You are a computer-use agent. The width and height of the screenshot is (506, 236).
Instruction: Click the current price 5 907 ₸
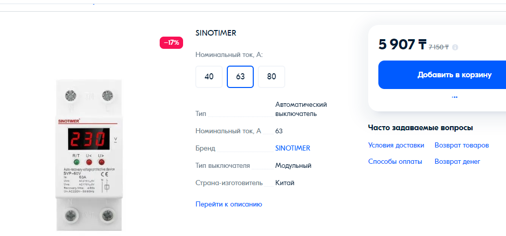402,45
